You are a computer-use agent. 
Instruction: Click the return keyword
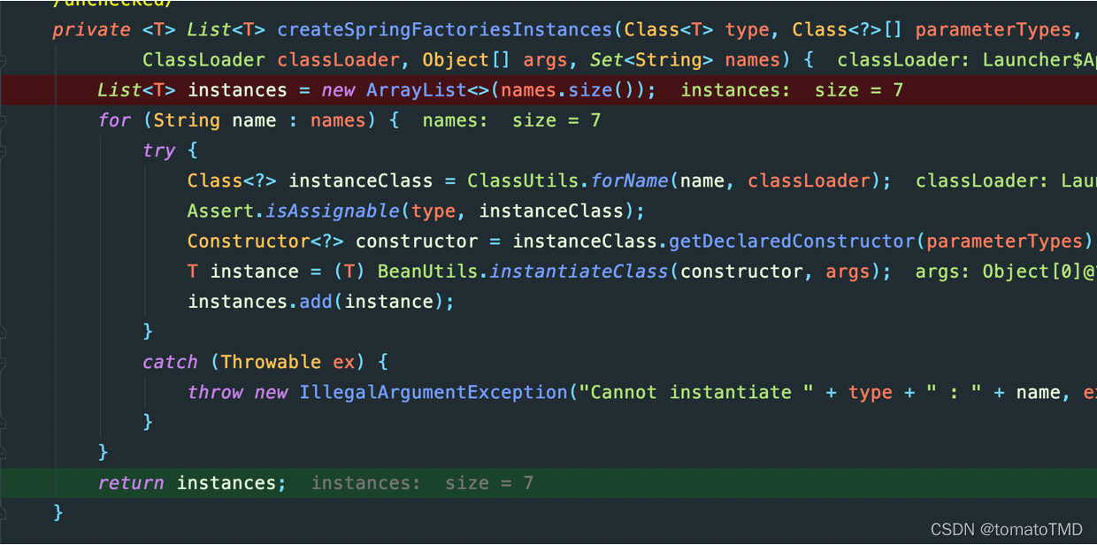(131, 483)
